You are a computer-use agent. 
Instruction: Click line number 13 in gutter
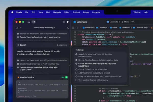tap(75, 35)
